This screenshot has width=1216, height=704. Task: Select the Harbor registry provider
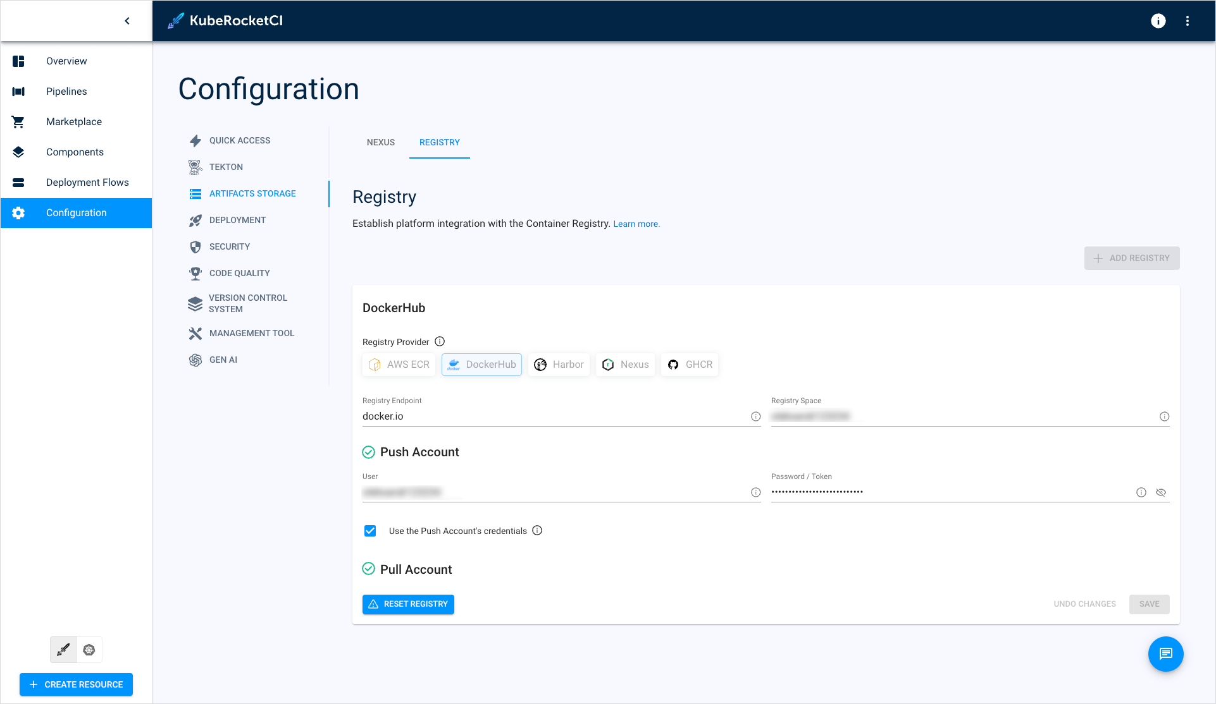(x=559, y=364)
